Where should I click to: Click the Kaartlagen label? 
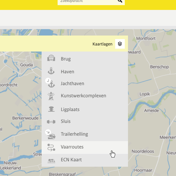[102, 44]
